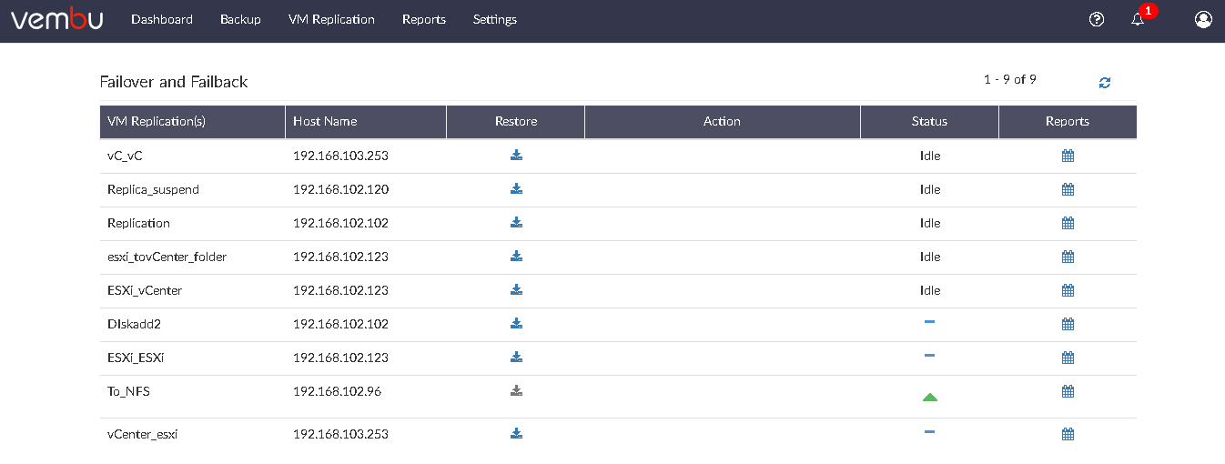Open restore for Replica_suspend replication

click(x=516, y=189)
